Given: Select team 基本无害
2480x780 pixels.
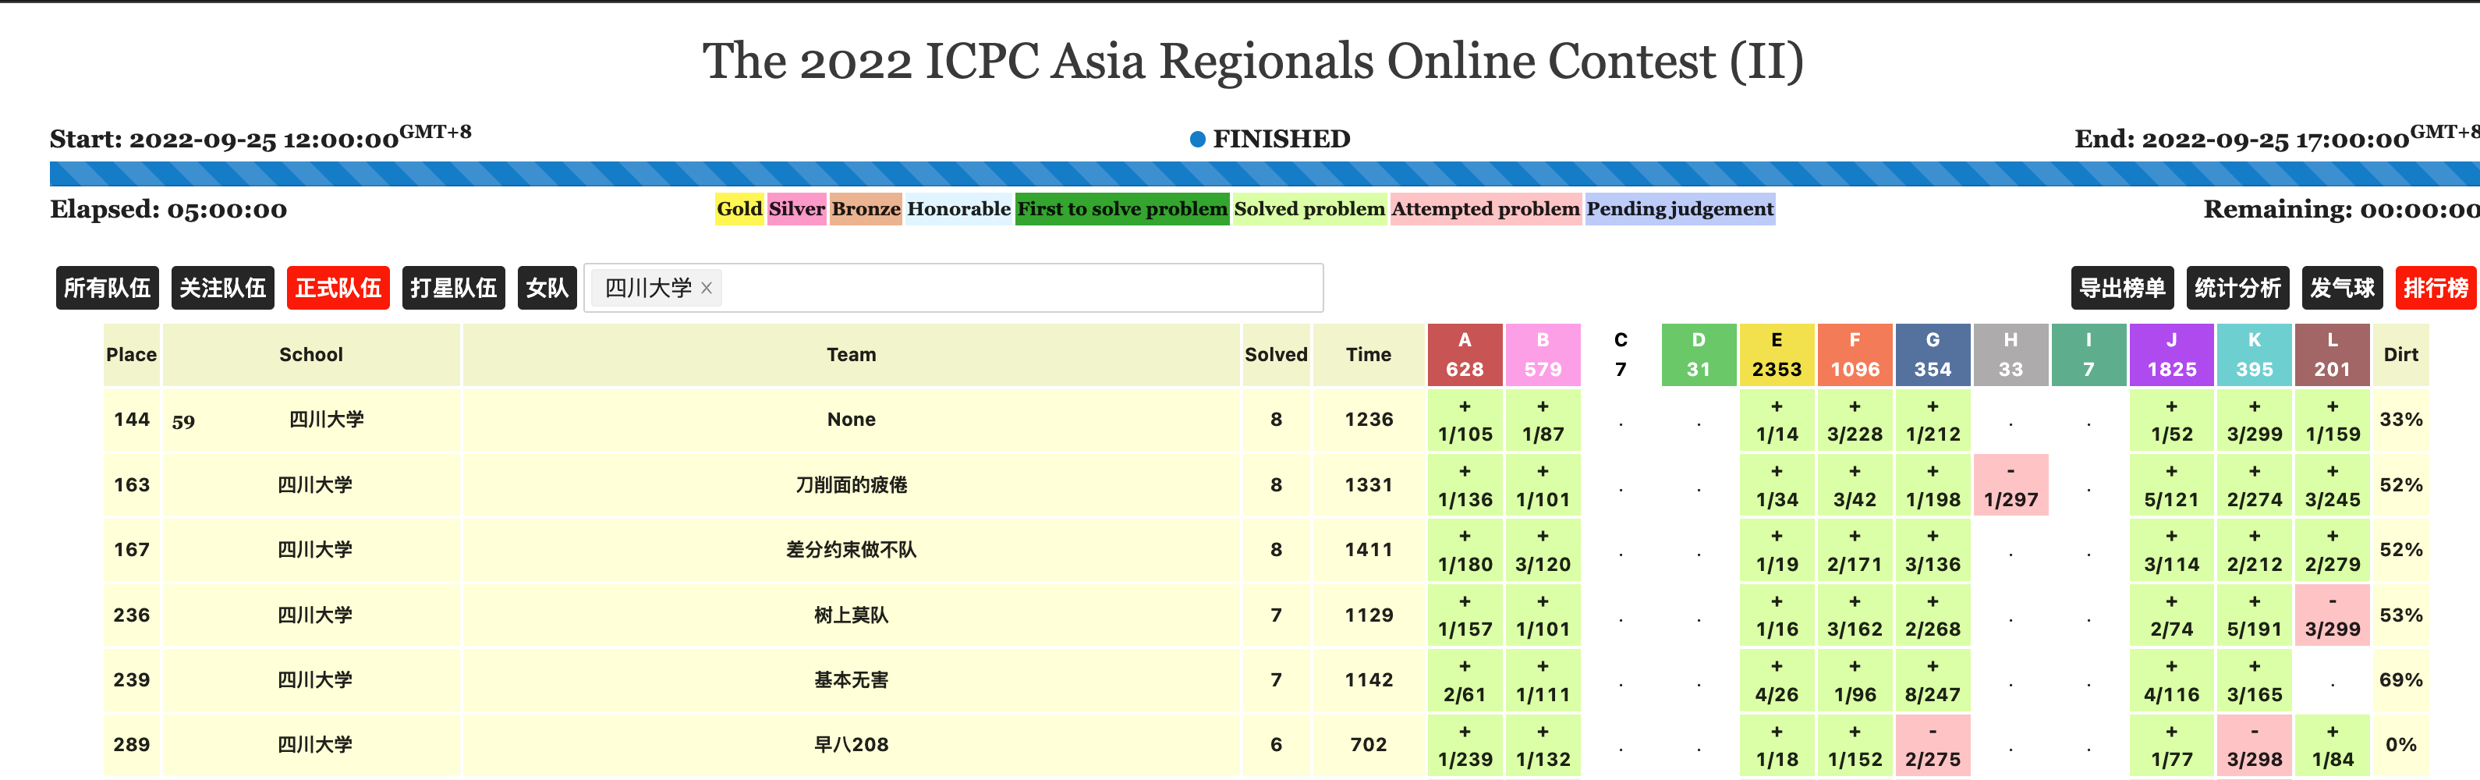Looking at the screenshot, I should (851, 680).
